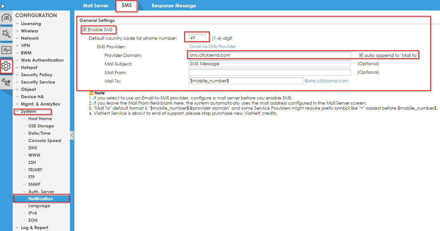Click the Email-to-SMS Provider link

tap(212, 46)
